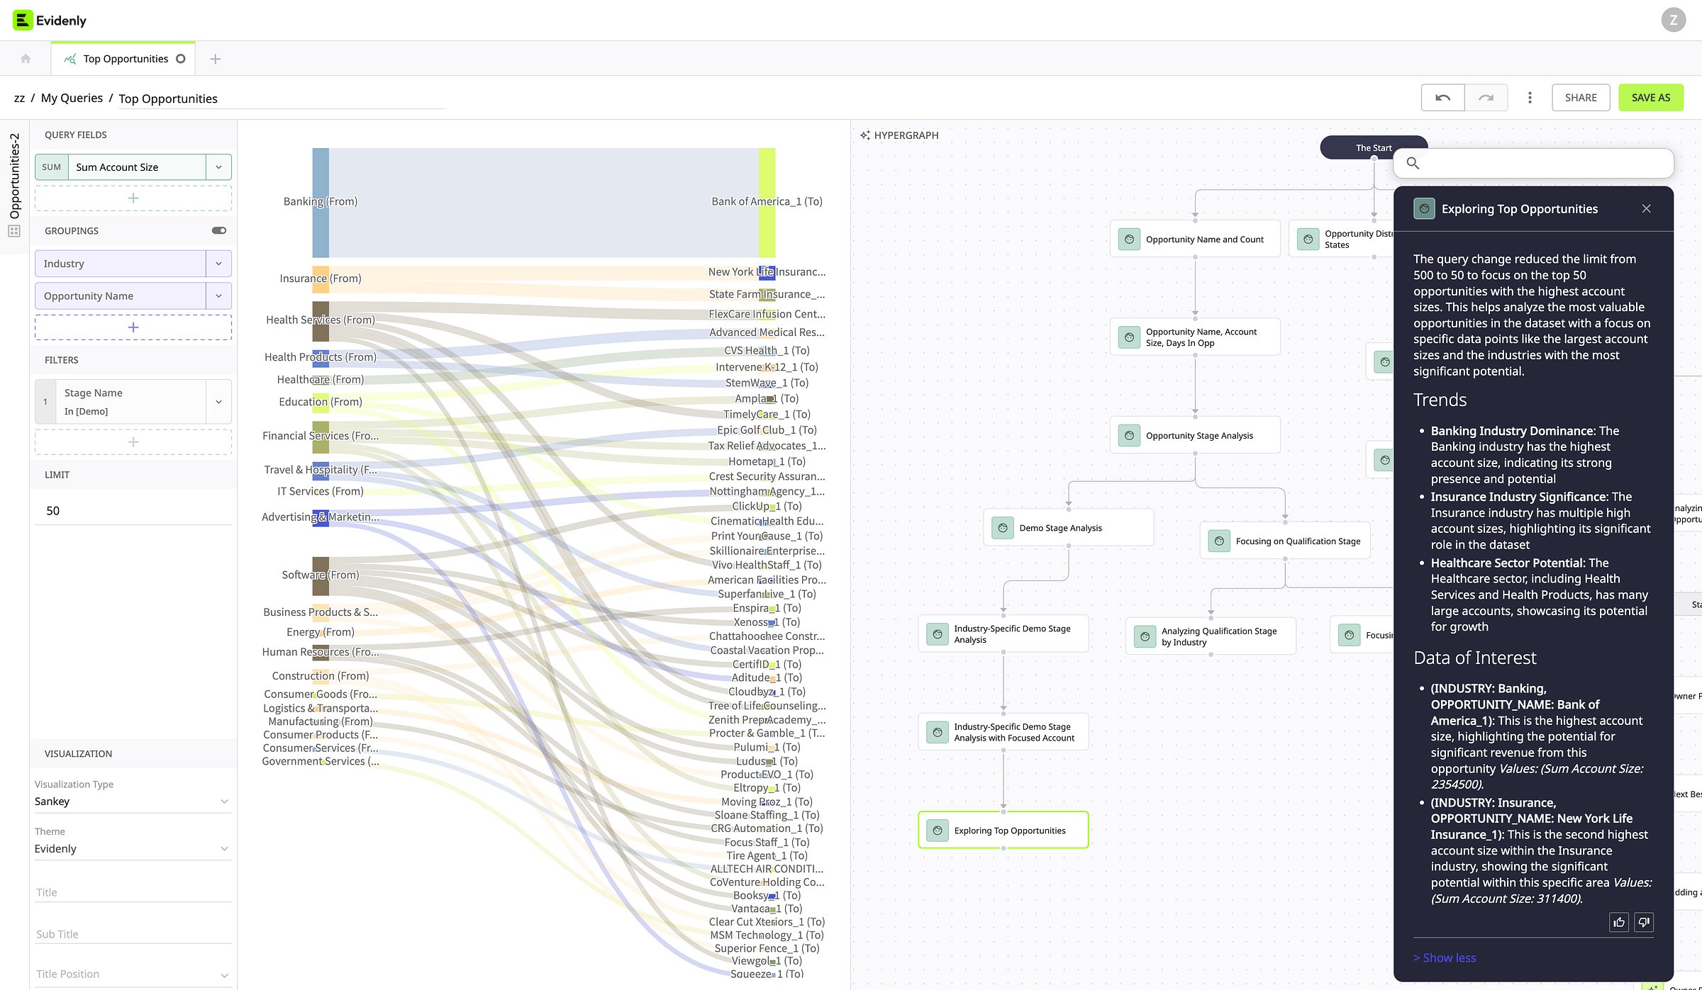Click the Top Opportunities tab unsaved circle

[181, 59]
